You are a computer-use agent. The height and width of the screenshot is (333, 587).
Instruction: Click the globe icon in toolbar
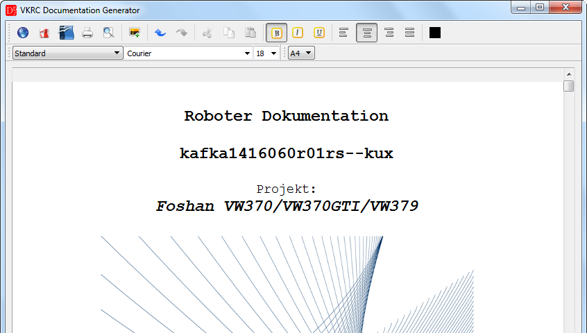click(23, 33)
